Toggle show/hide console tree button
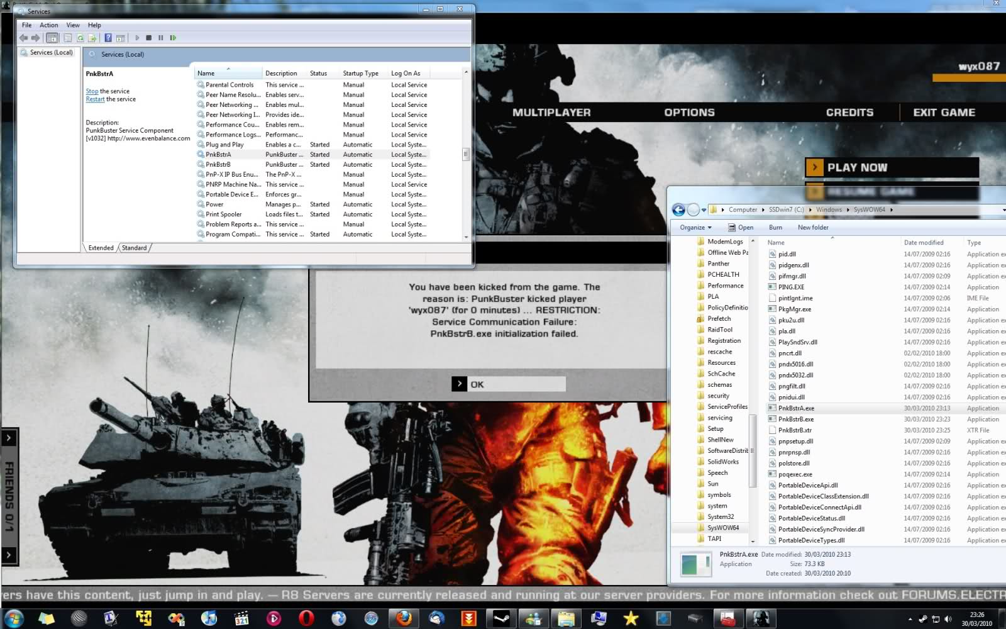This screenshot has height=629, width=1006. (x=52, y=38)
